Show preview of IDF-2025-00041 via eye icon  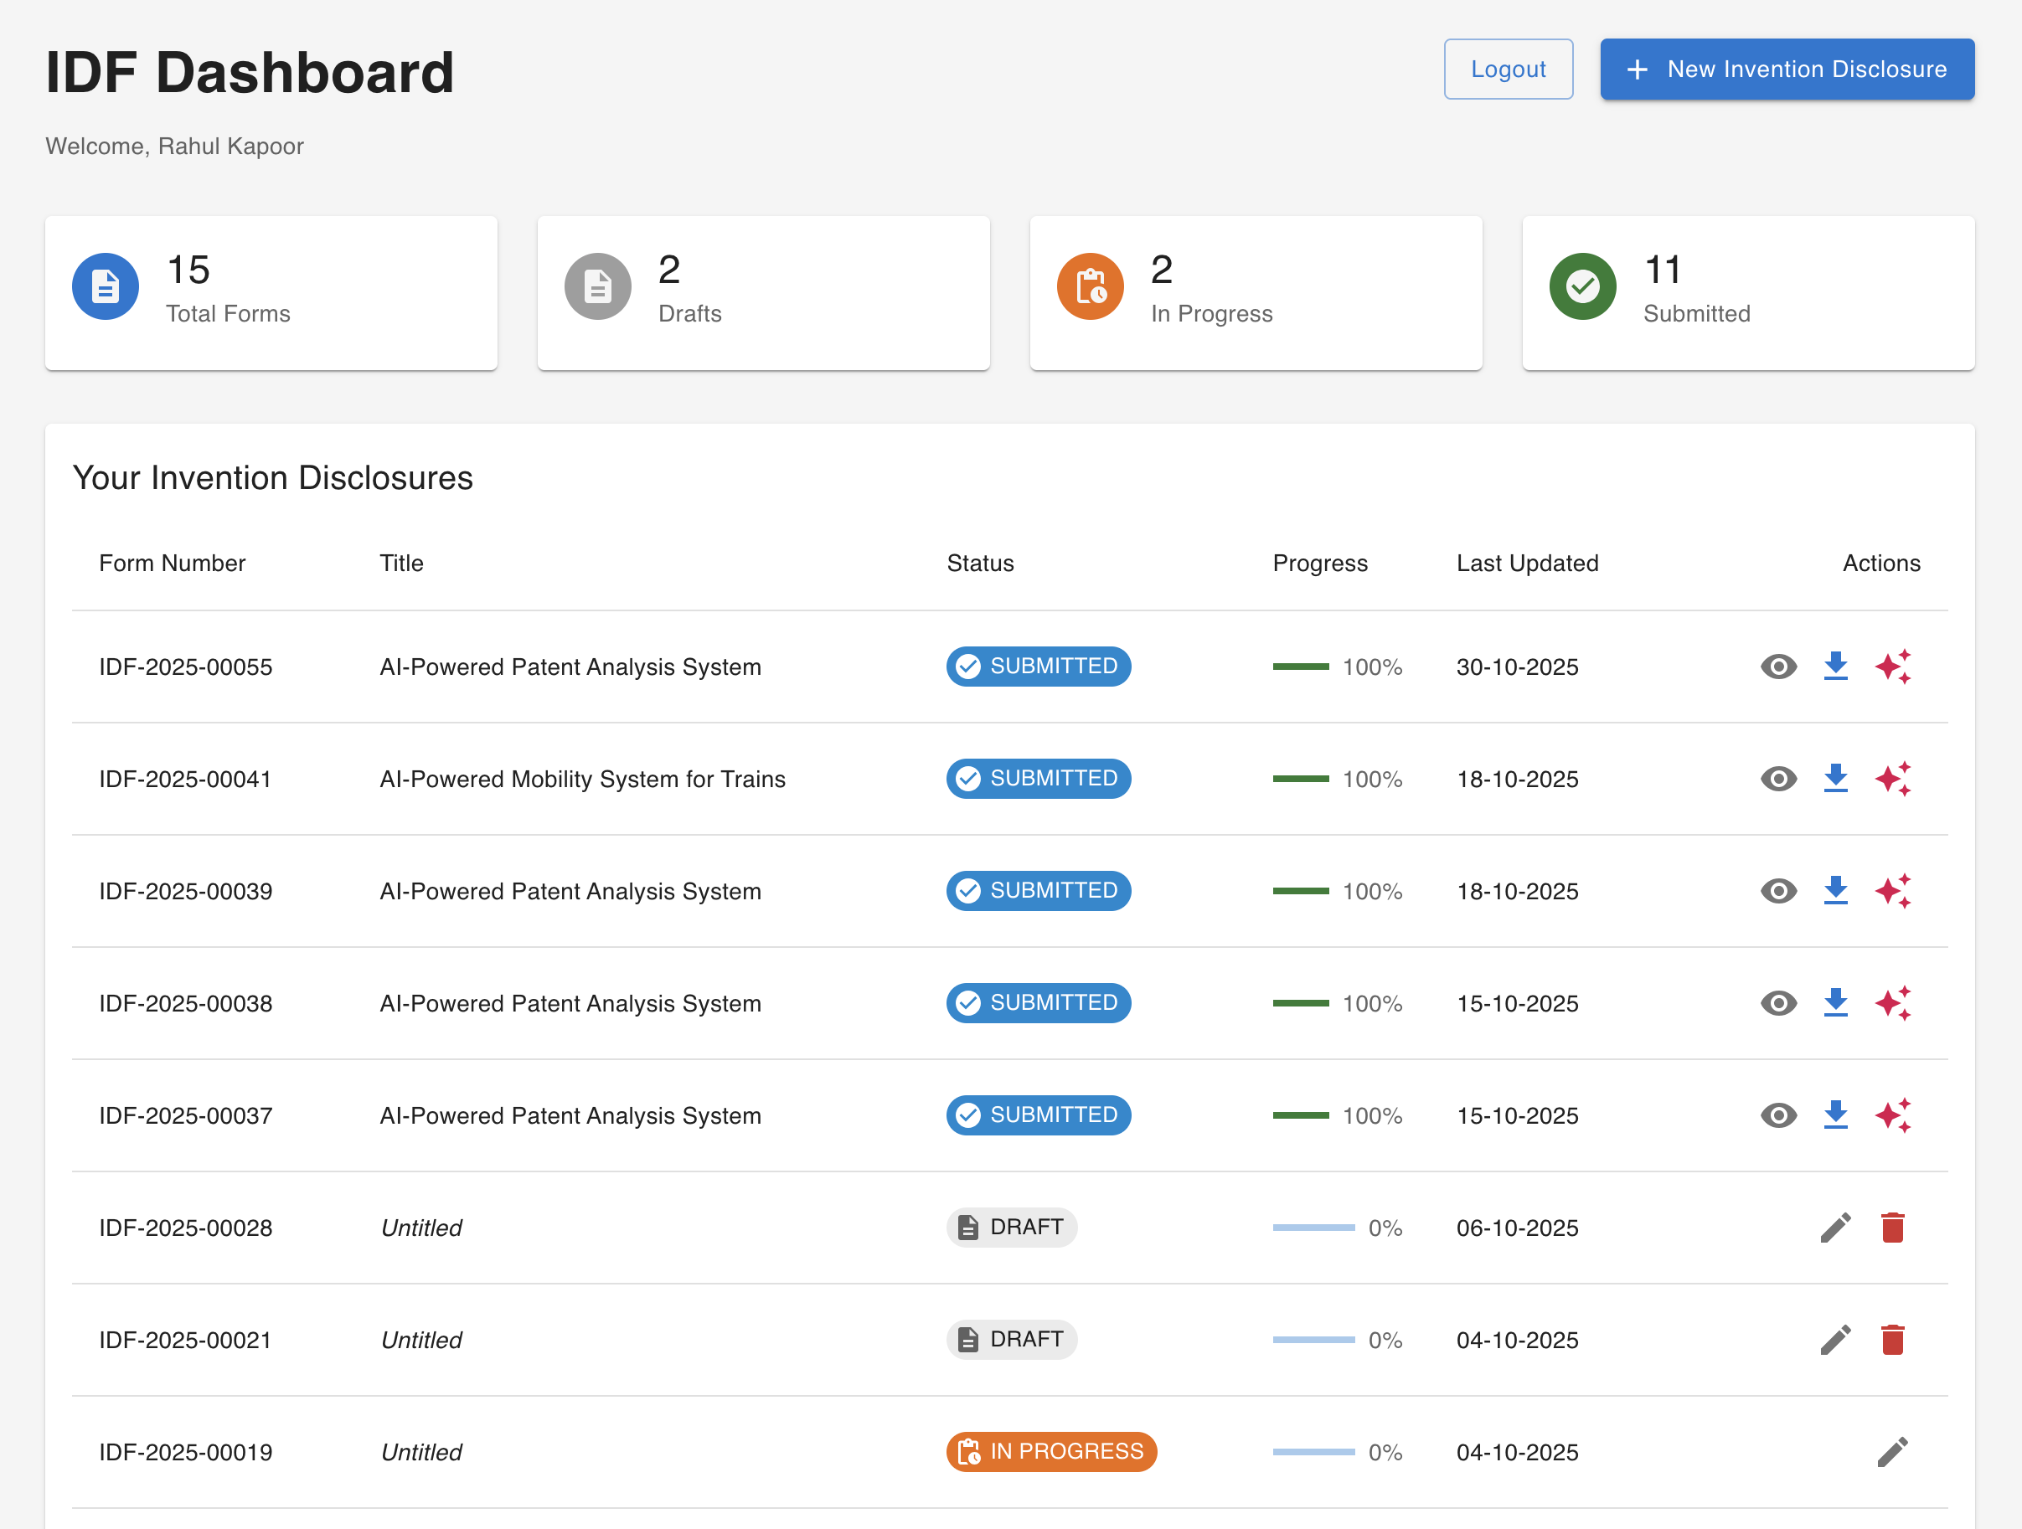[1778, 779]
